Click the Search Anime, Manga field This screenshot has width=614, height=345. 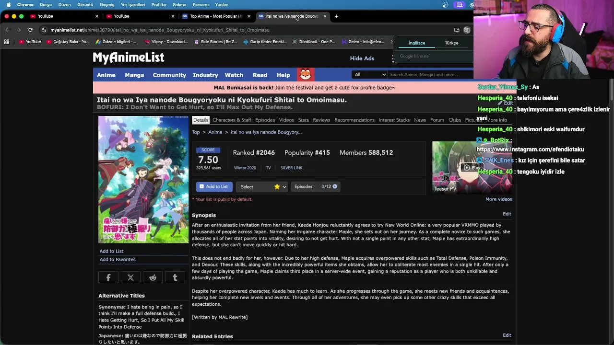click(x=430, y=75)
